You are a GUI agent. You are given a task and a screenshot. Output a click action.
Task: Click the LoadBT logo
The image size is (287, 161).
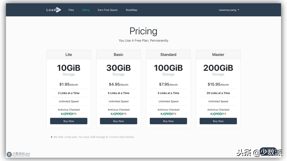coord(54,10)
